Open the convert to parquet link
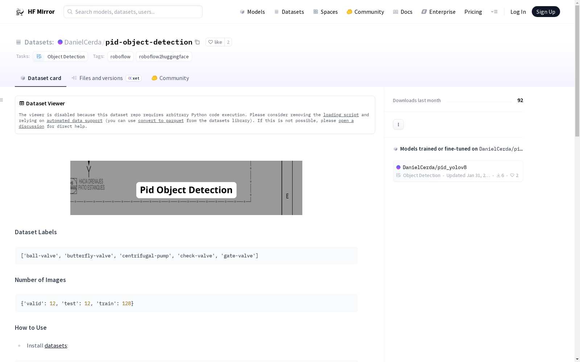 161,121
